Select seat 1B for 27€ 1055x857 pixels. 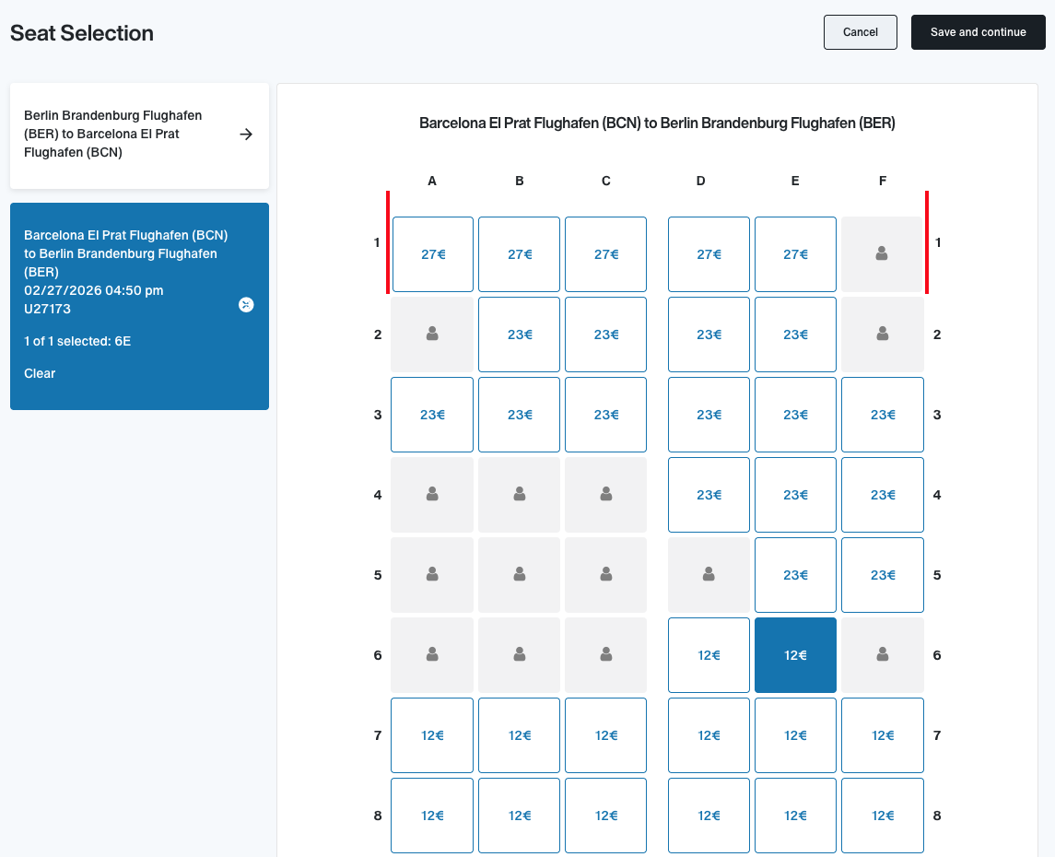tap(520, 254)
